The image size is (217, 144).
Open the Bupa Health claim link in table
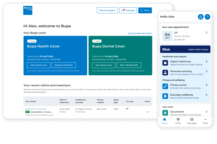tap(36, 109)
